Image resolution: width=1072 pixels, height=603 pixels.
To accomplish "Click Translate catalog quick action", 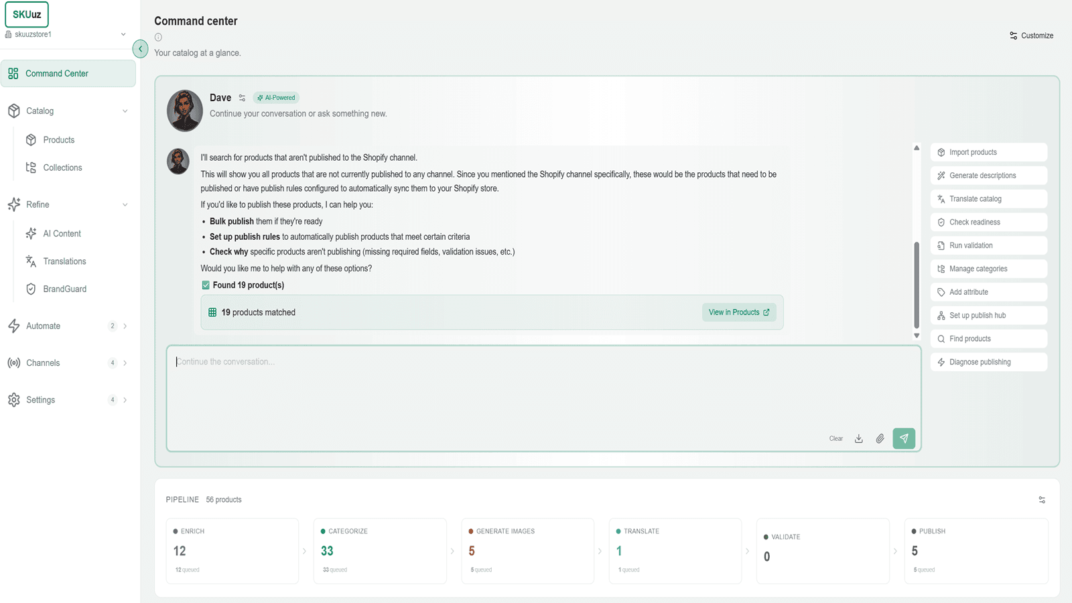I will [x=989, y=199].
